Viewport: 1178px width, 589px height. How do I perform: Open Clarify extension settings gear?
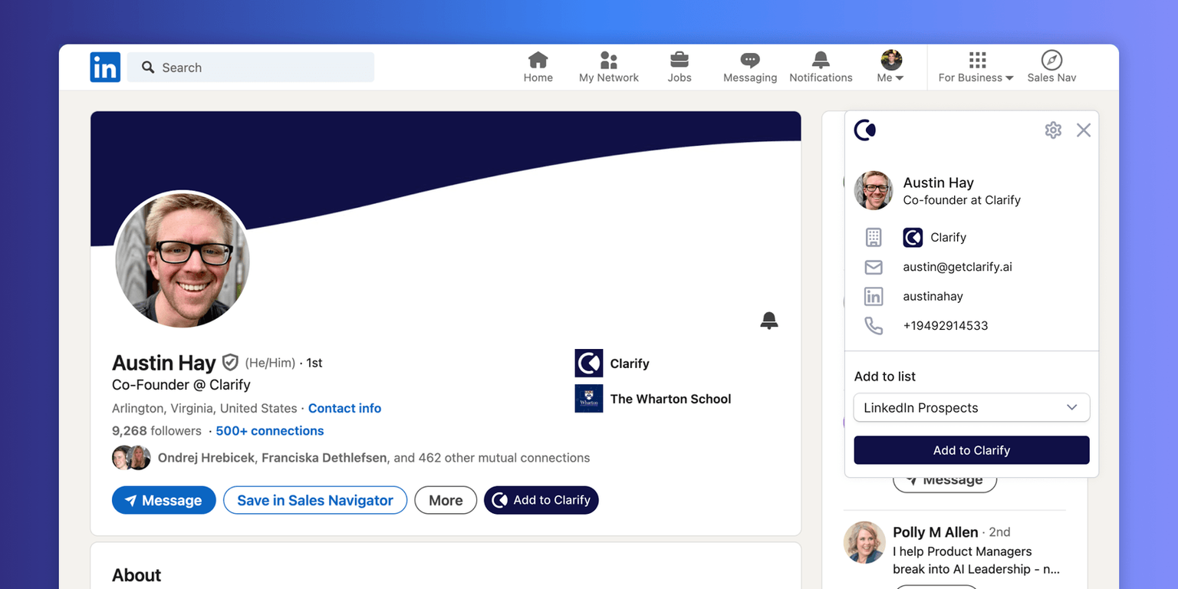[x=1053, y=130]
